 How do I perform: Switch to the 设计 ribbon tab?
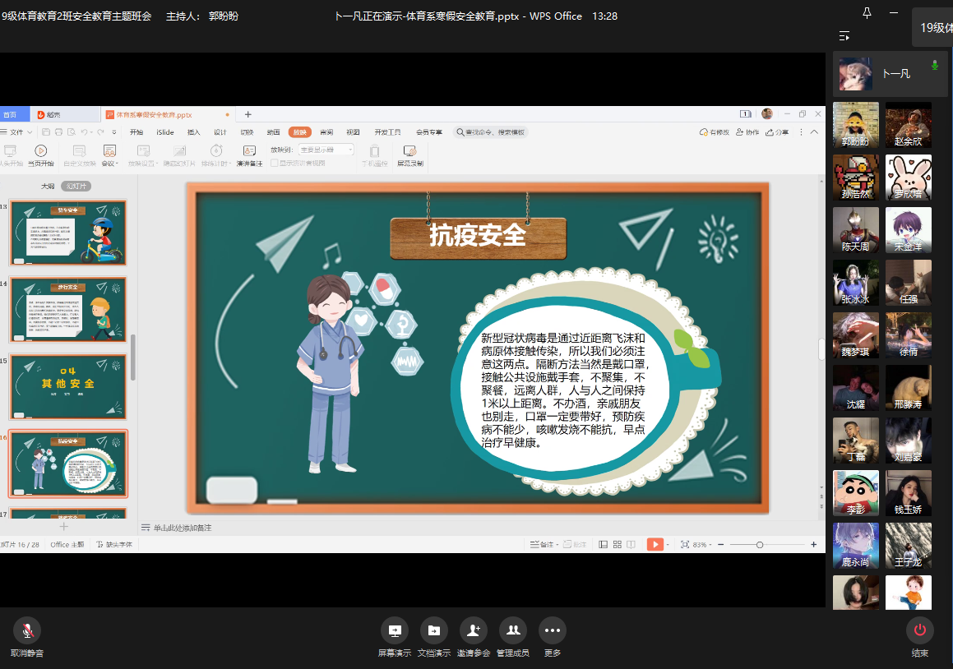(x=220, y=131)
